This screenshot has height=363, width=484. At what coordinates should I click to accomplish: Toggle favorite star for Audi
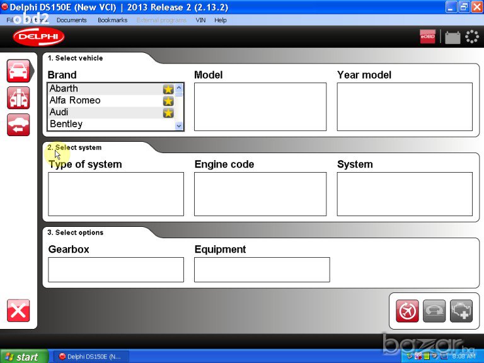click(x=168, y=113)
